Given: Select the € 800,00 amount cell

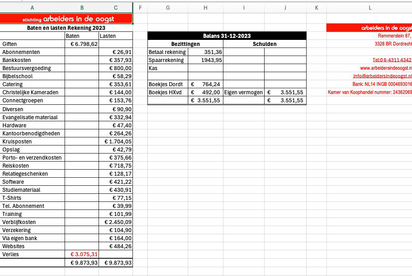Looking at the screenshot, I should 116,68.
